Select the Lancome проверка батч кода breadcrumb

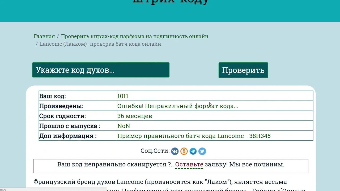tap(100, 44)
